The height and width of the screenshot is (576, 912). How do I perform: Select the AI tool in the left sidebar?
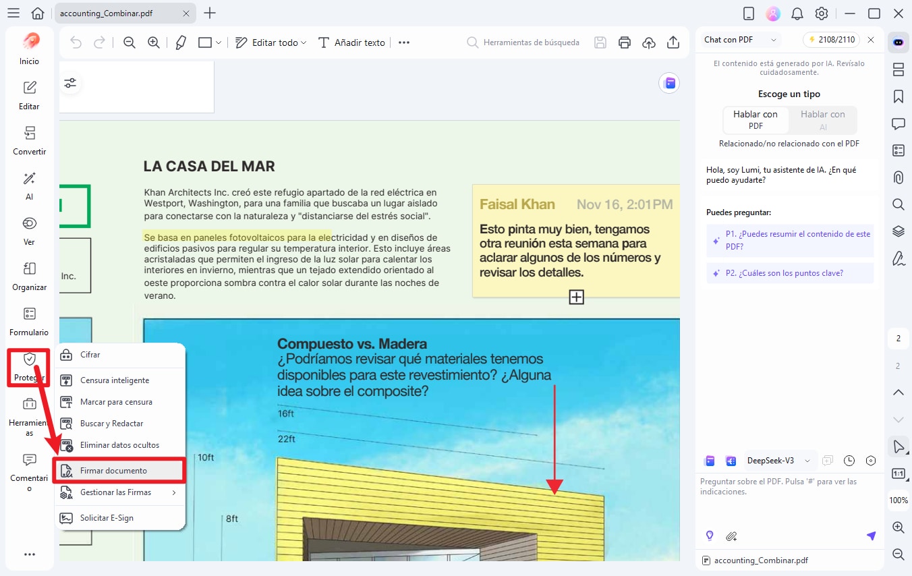point(29,185)
